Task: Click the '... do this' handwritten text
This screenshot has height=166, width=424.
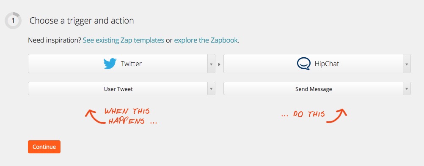Action: tap(303, 114)
